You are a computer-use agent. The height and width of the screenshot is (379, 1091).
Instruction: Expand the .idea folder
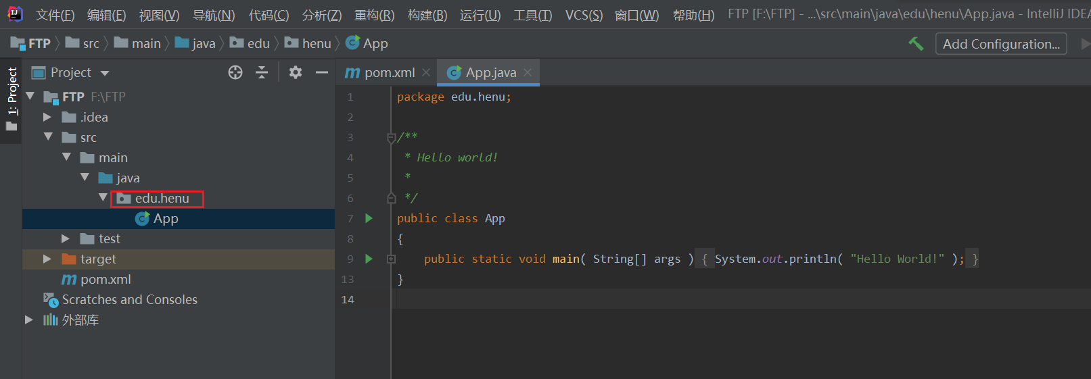(47, 117)
